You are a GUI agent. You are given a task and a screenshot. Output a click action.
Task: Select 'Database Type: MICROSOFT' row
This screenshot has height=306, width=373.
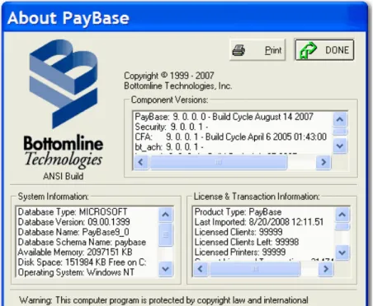[73, 212]
